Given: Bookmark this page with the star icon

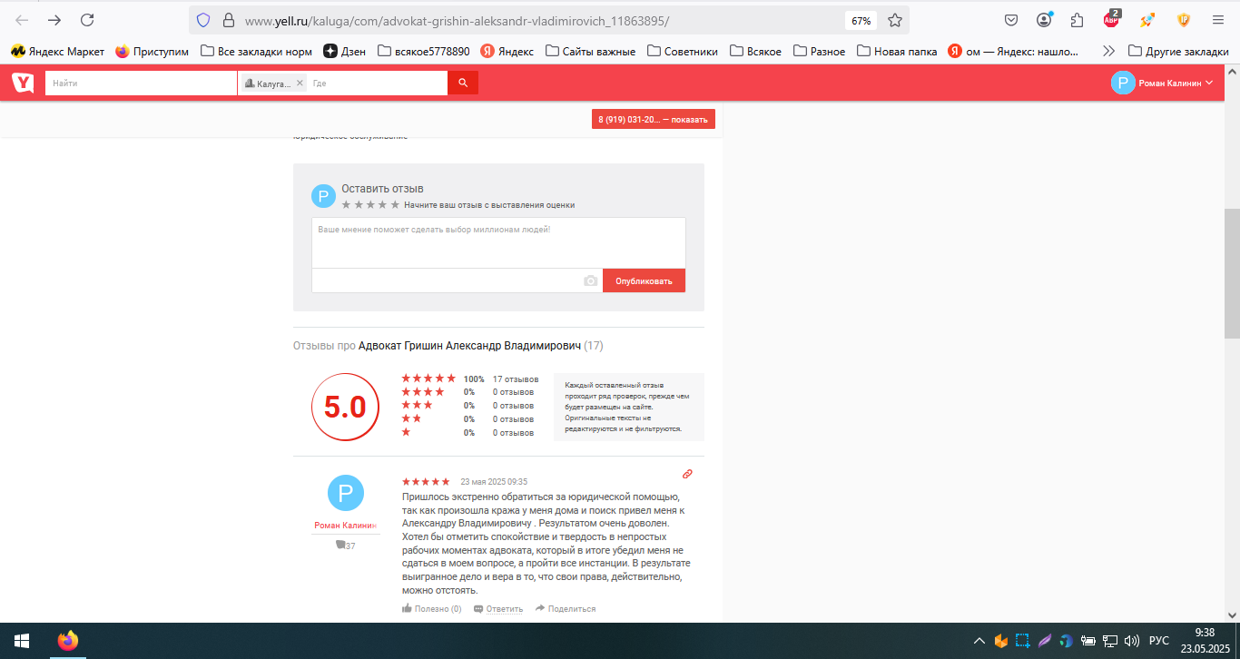Looking at the screenshot, I should tap(895, 20).
